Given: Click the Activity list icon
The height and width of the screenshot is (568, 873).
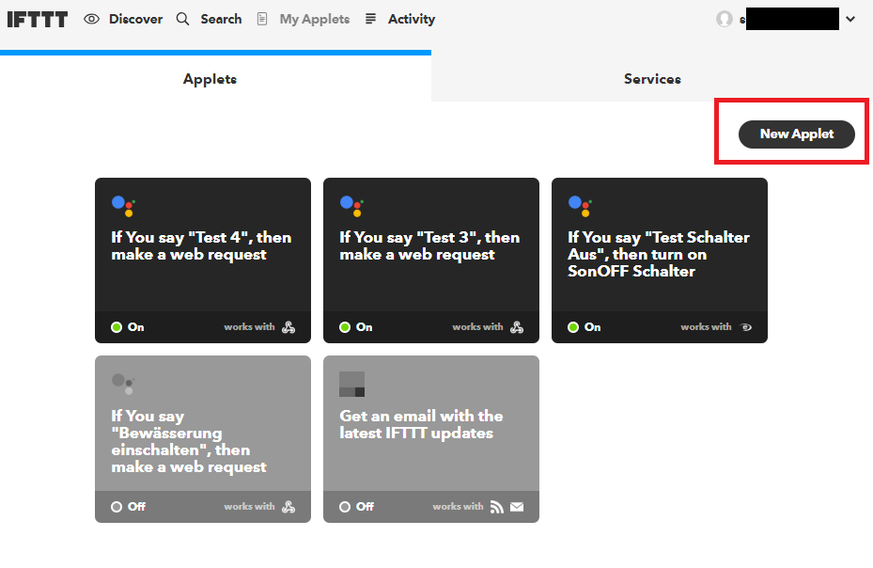Looking at the screenshot, I should point(370,19).
